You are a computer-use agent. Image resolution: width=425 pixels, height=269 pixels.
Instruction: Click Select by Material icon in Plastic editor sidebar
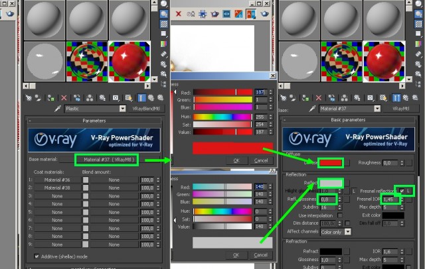pyautogui.click(x=164, y=74)
